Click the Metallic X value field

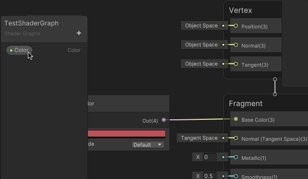tap(209, 157)
